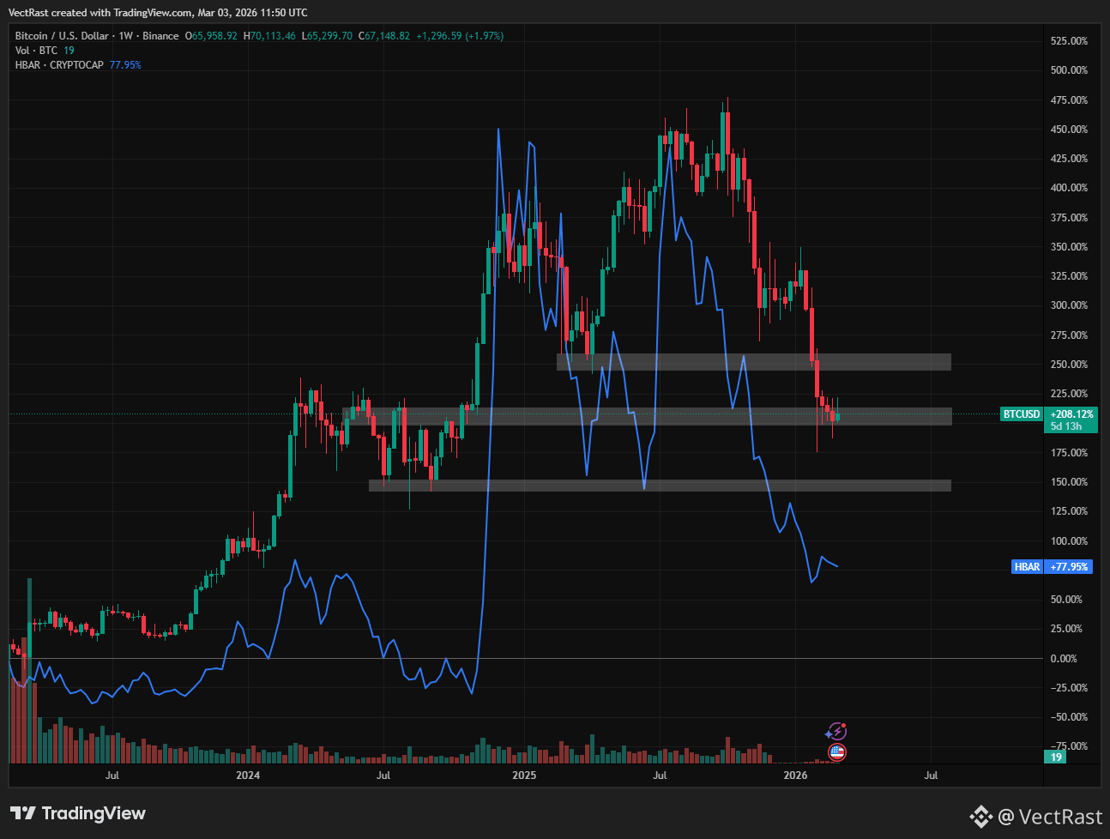The width and height of the screenshot is (1110, 839).
Task: Click the Binance diamond icon beside VectRast
Action: (980, 816)
